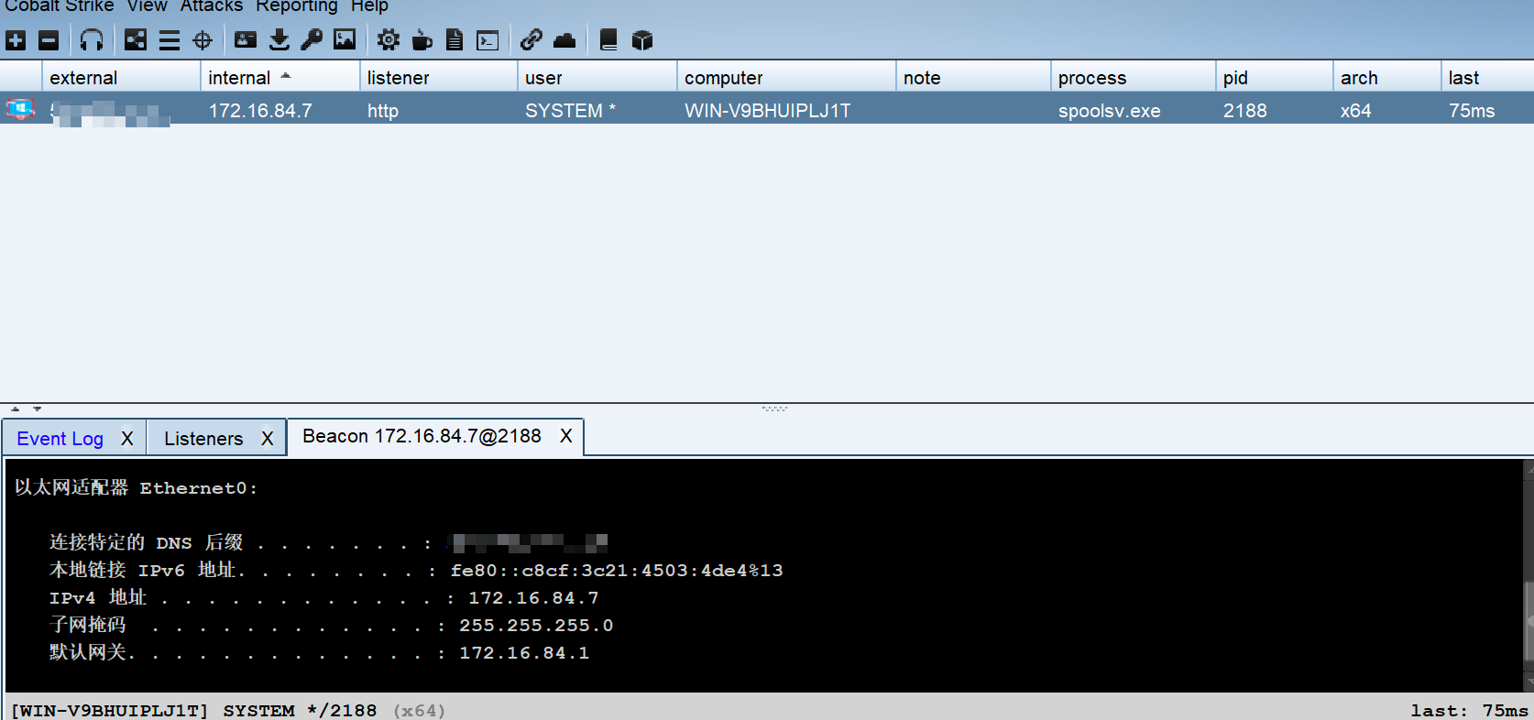
Task: Open scripted web delivery terminal icon
Action: click(488, 40)
